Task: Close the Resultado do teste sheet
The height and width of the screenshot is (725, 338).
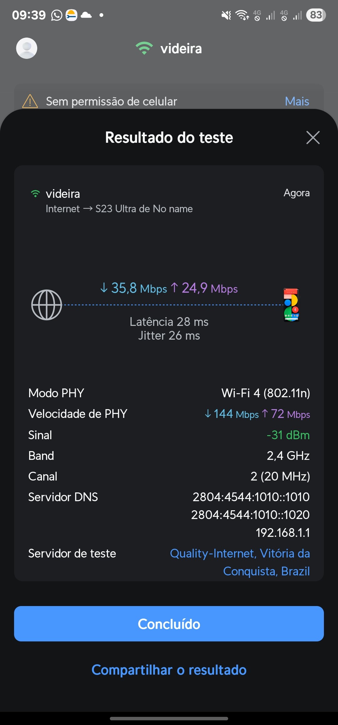Action: click(x=313, y=138)
